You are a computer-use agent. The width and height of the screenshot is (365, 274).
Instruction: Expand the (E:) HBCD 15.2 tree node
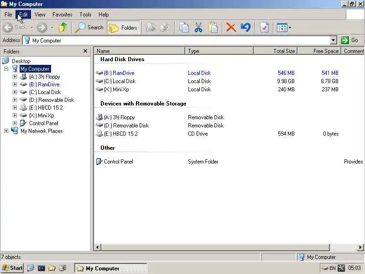[15, 107]
